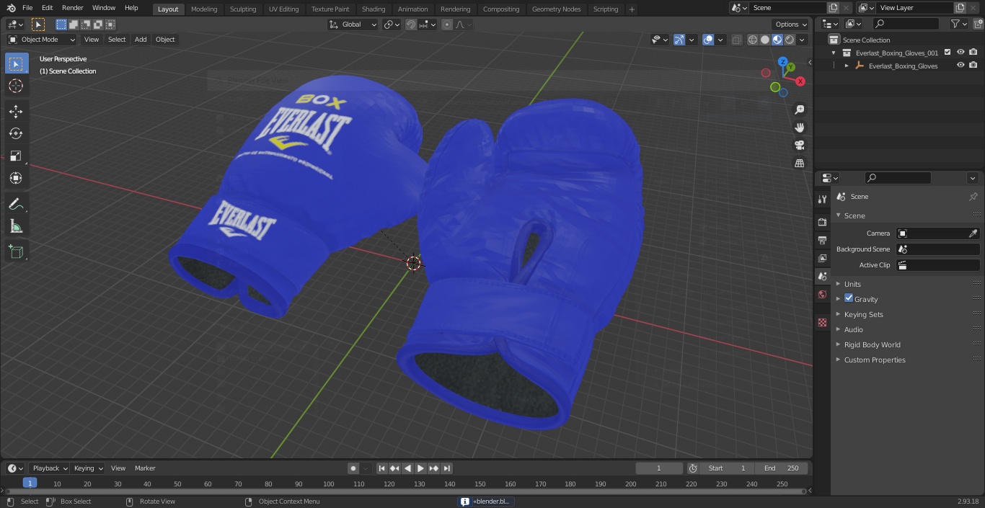
Task: Open the timeline Marker menu
Action: click(x=145, y=468)
